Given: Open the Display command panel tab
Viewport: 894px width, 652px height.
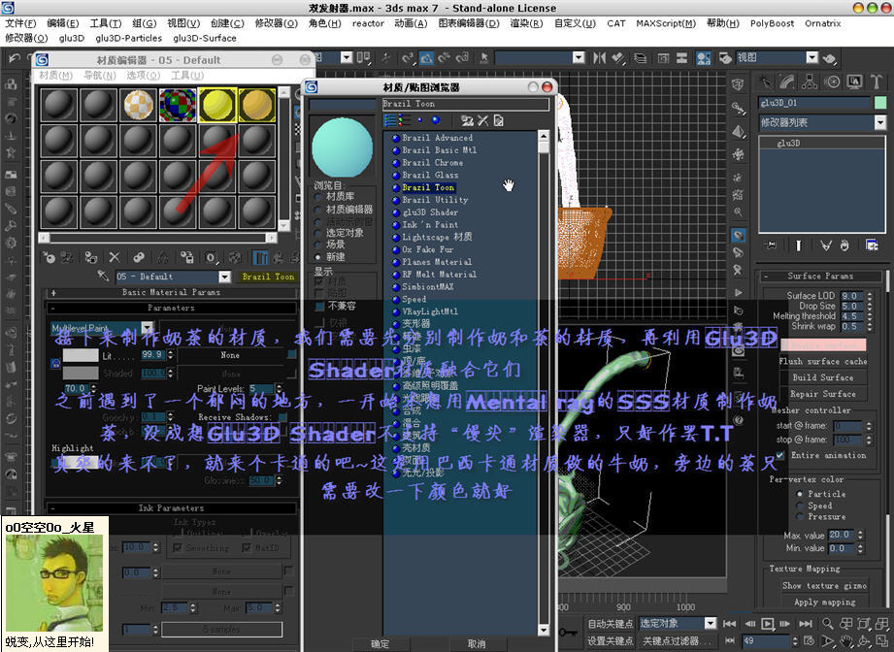Looking at the screenshot, I should (x=854, y=82).
